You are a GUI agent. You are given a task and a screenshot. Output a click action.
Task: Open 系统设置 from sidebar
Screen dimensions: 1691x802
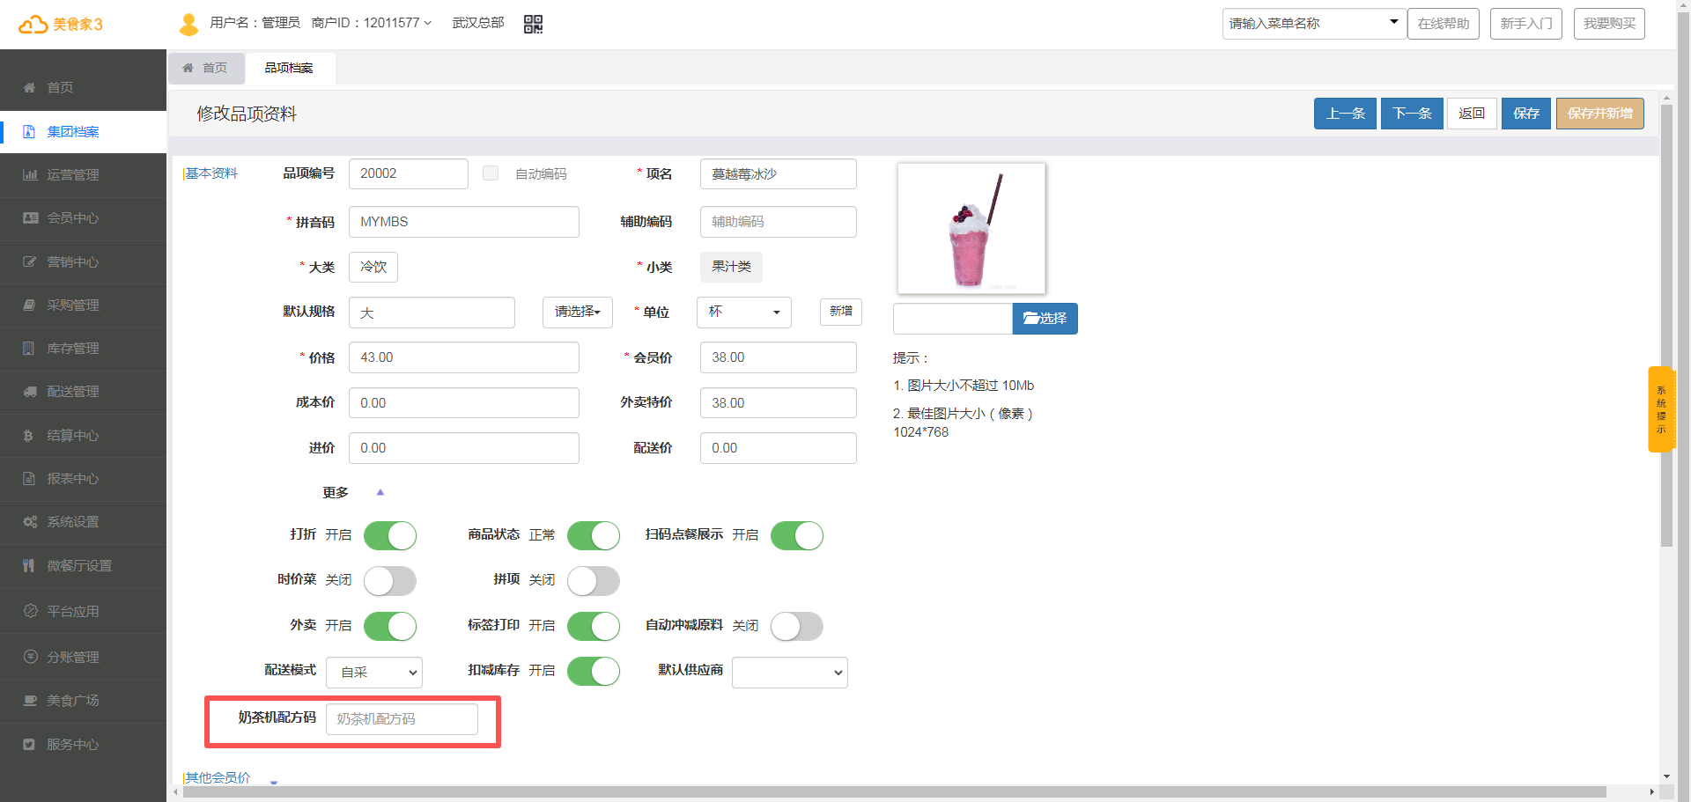[x=73, y=522]
